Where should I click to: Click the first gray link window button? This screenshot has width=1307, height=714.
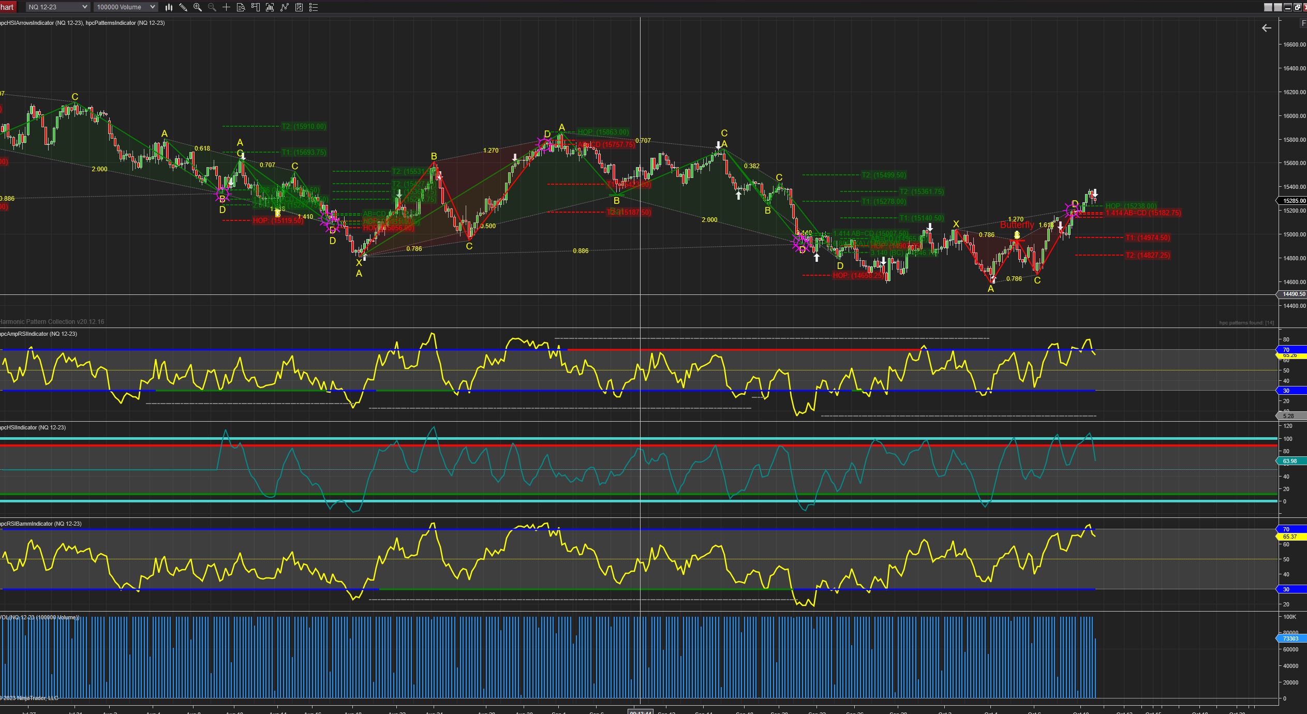[1268, 7]
